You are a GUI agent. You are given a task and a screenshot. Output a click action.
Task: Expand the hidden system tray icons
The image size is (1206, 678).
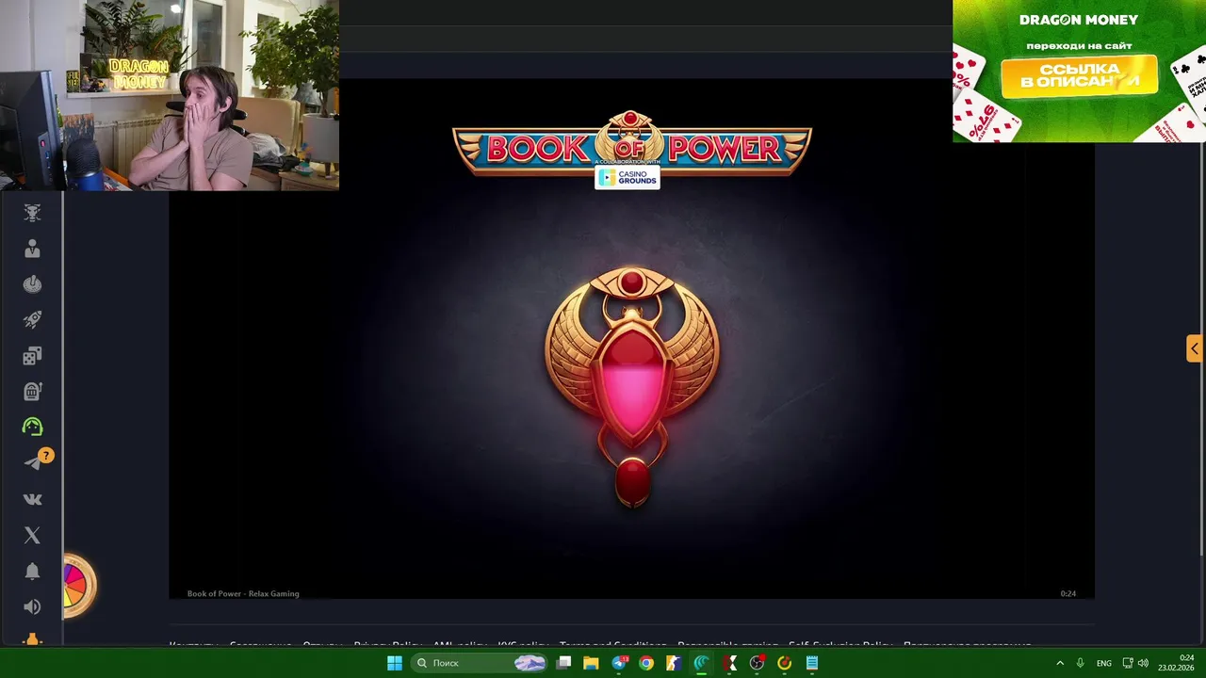point(1059,663)
